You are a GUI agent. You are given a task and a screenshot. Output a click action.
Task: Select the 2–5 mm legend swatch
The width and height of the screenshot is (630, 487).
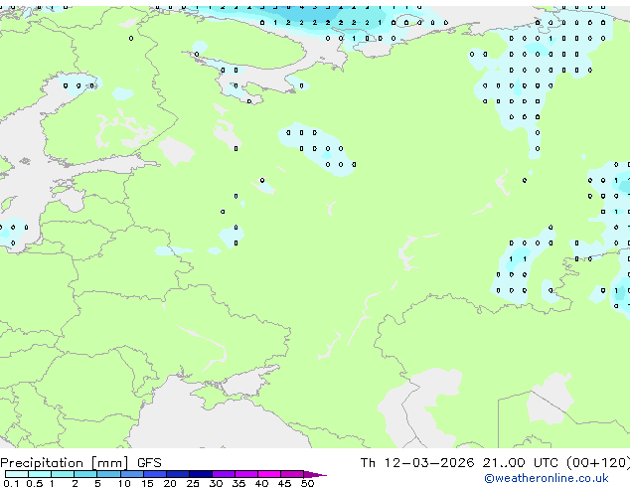85,474
